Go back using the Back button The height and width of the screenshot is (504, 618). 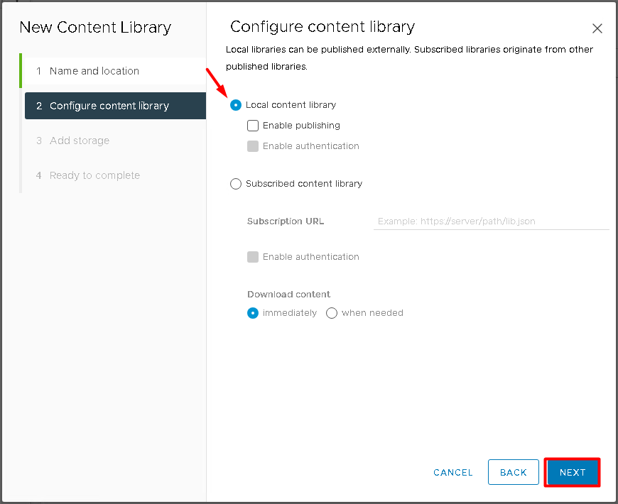pos(513,472)
